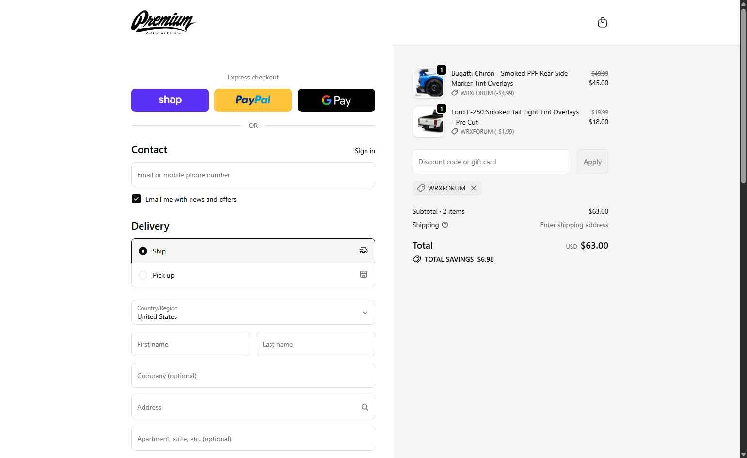Click the Total Savings tags icon
Screen dimensions: 747x458
pyautogui.click(x=417, y=259)
